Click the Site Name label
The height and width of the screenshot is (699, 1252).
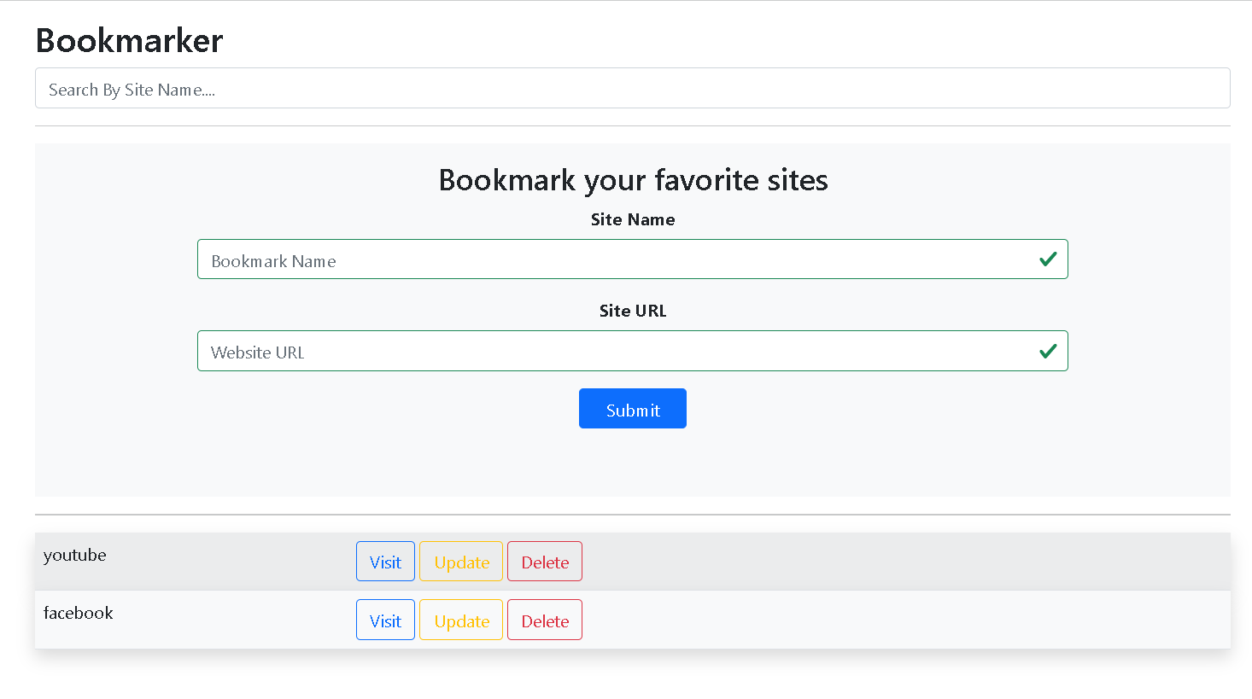(x=632, y=219)
